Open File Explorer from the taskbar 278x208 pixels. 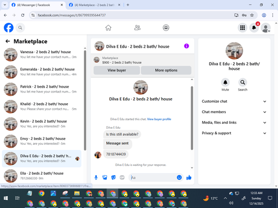77,194
